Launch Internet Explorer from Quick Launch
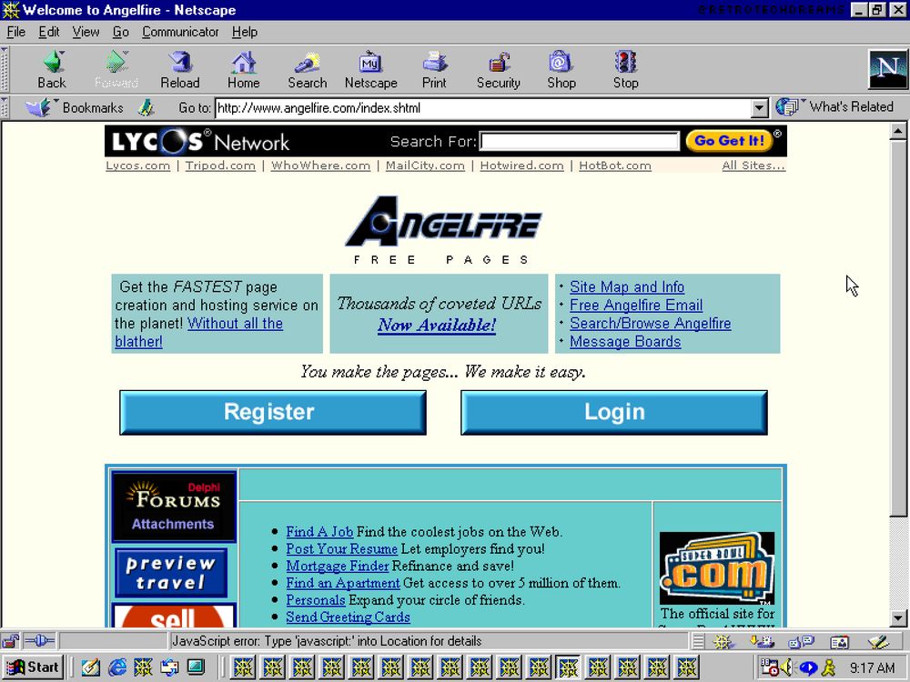The height and width of the screenshot is (682, 910). [x=117, y=667]
